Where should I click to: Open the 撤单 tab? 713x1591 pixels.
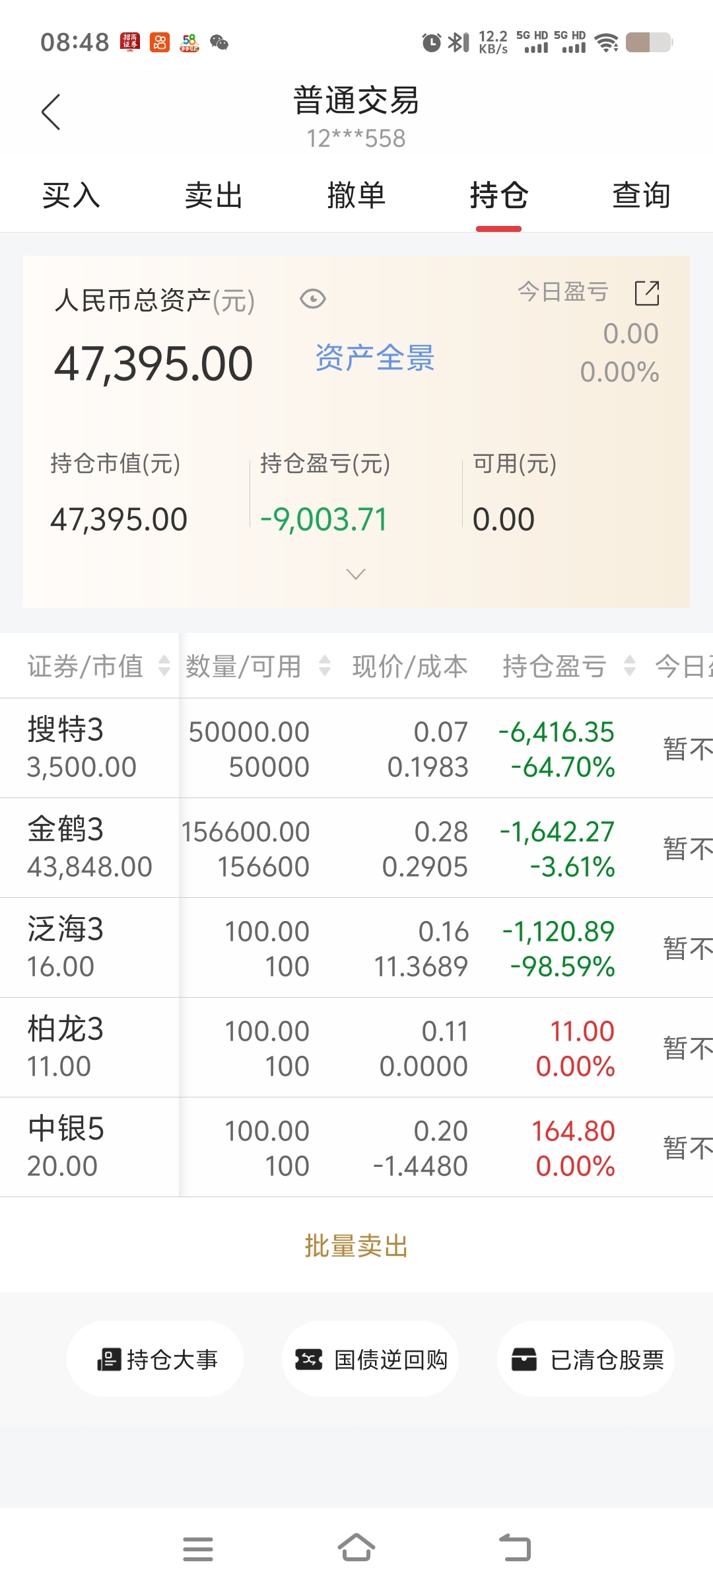click(x=356, y=196)
